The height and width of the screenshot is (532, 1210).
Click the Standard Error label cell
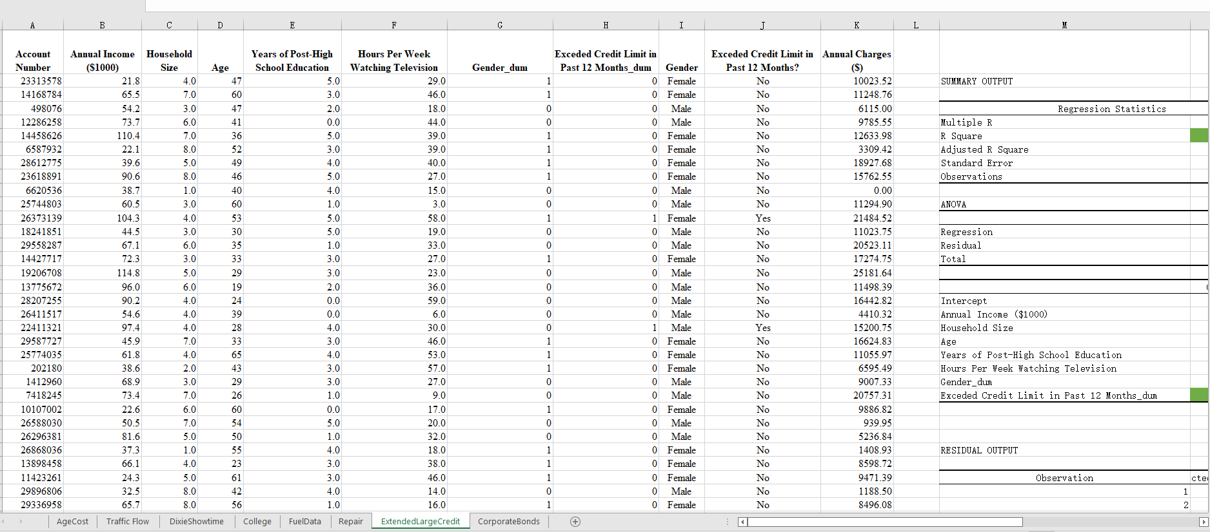point(1064,163)
